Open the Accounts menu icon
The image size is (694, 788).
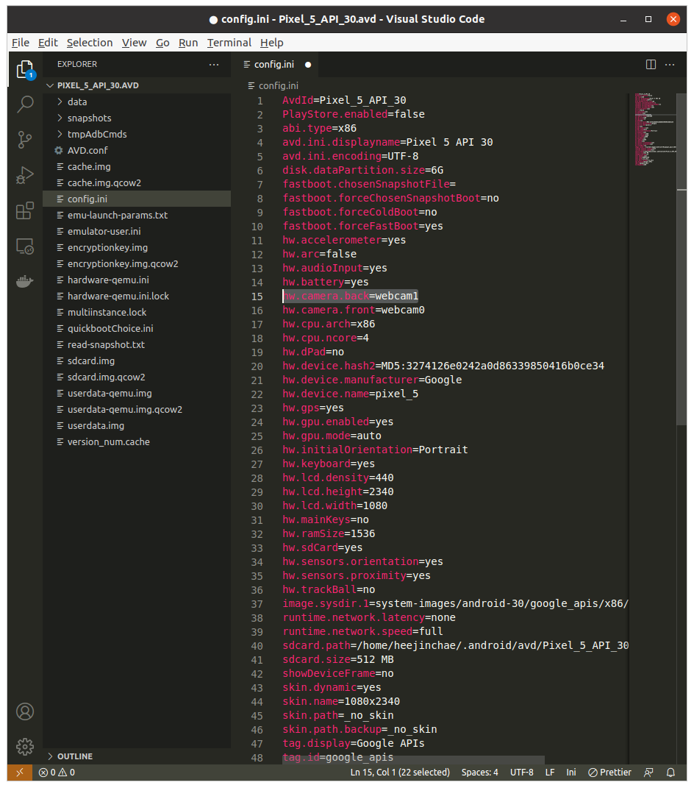click(24, 711)
